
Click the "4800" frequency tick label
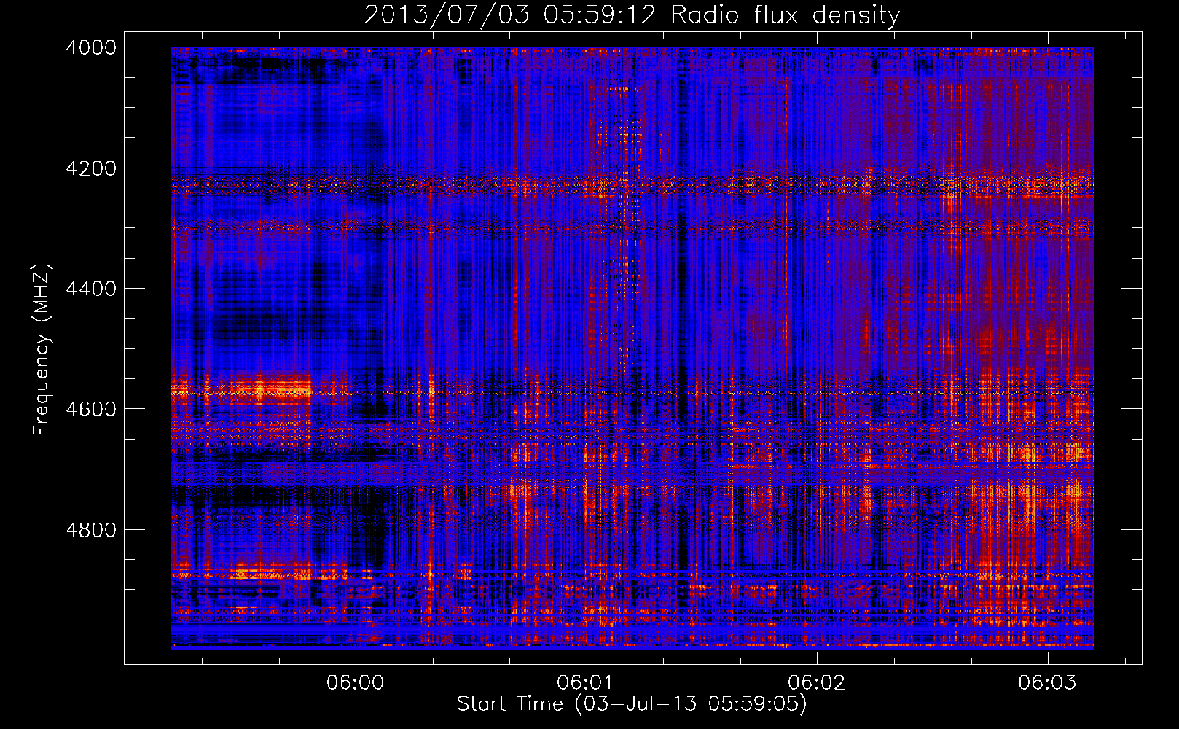coord(91,530)
